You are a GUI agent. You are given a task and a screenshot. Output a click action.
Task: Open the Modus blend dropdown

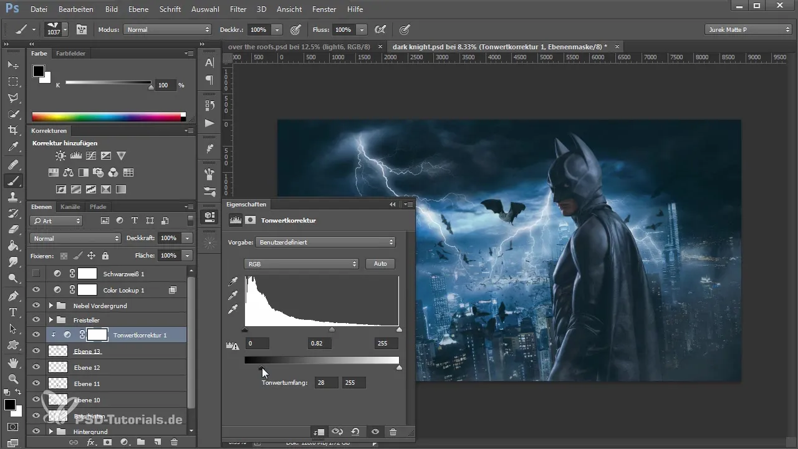[167, 29]
